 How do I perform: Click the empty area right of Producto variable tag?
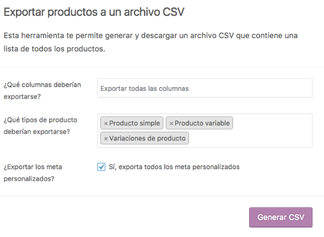(272, 123)
